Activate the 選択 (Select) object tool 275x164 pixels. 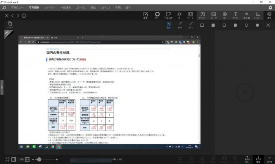[169, 25]
